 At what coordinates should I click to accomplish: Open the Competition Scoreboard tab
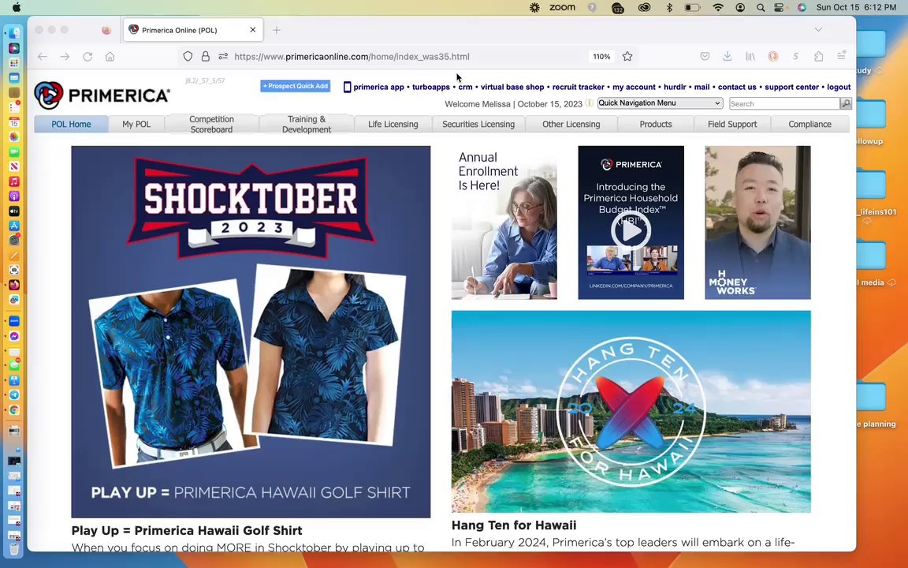211,124
